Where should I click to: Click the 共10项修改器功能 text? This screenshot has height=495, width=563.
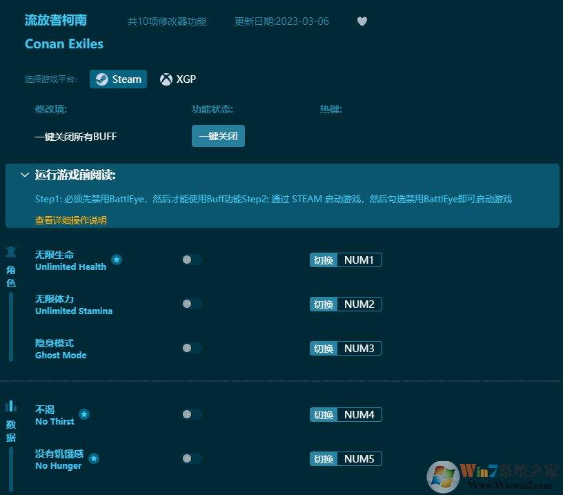click(167, 21)
